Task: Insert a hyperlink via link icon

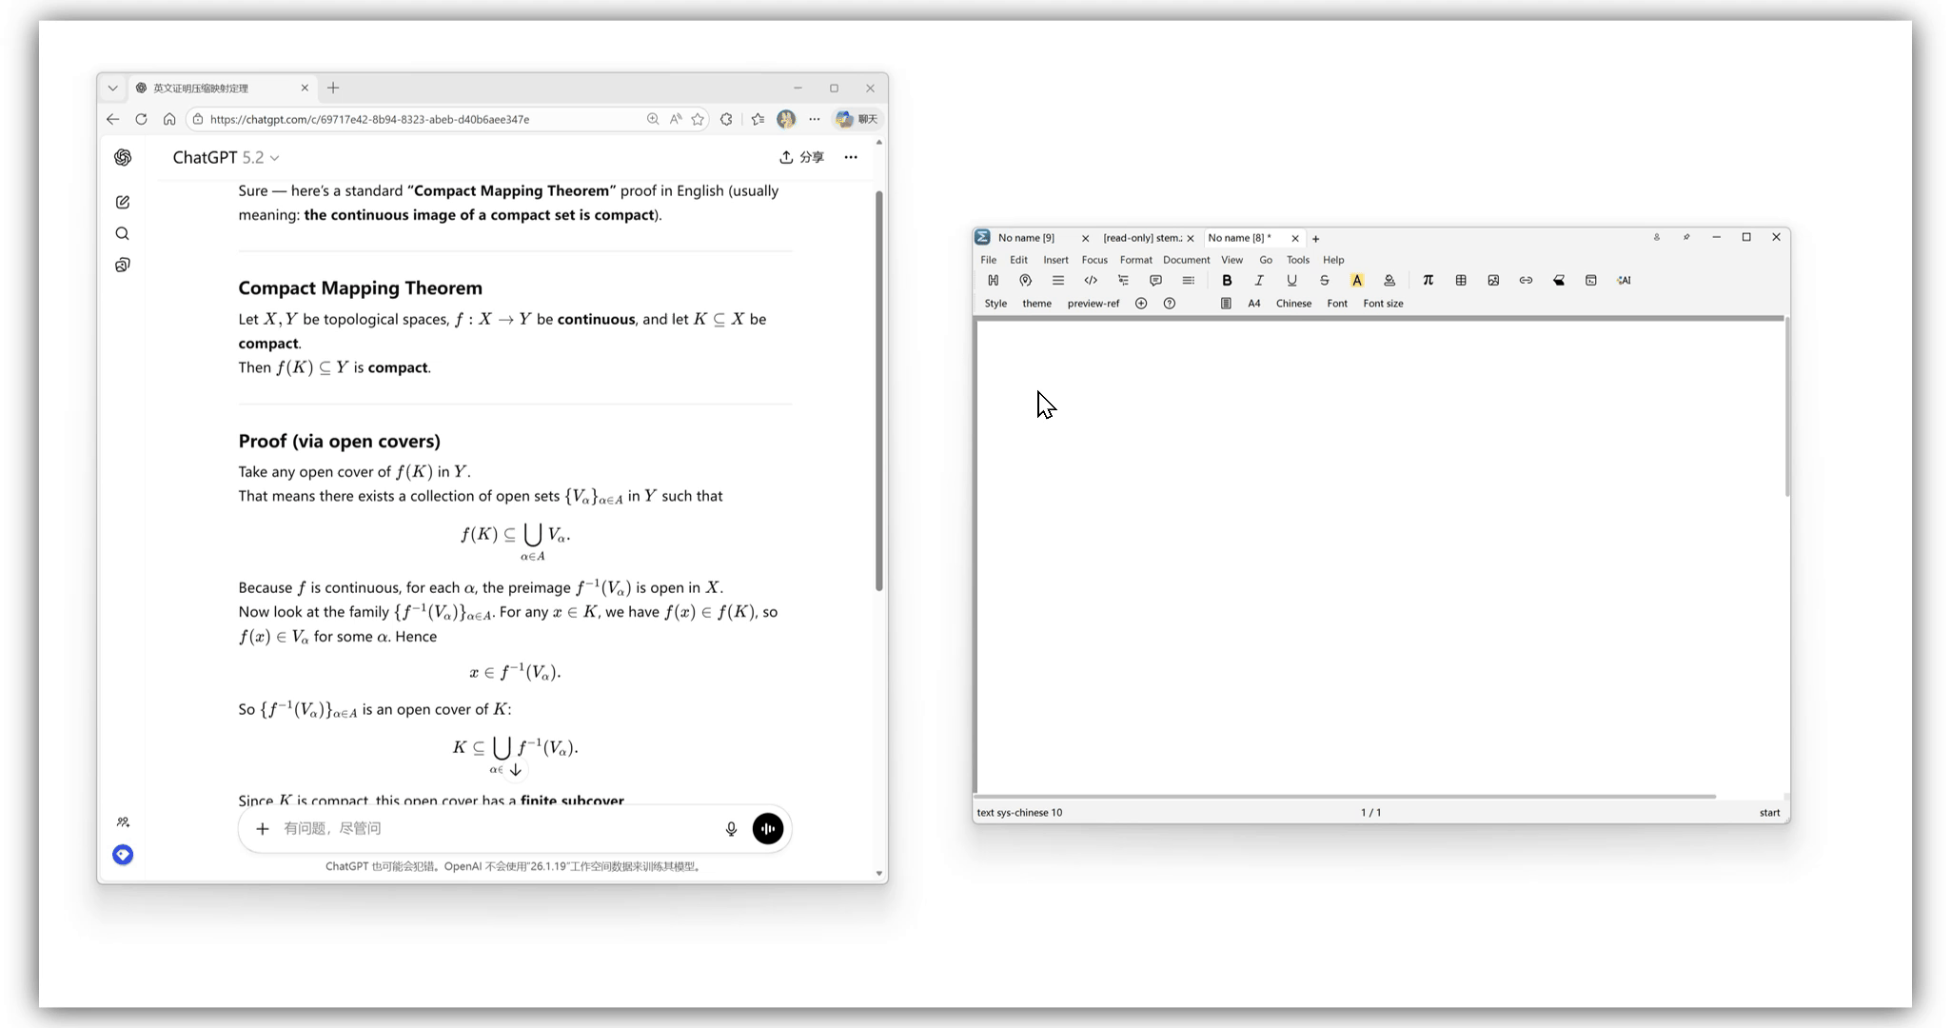Action: point(1526,280)
